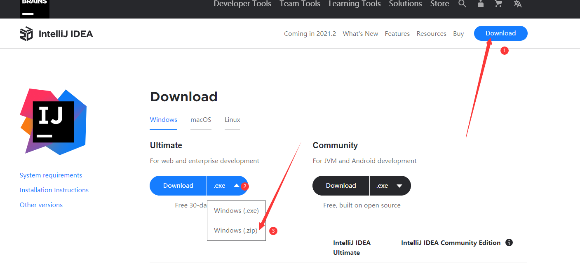Click the Ultimate section heading
This screenshot has width=580, height=268.
tap(166, 145)
